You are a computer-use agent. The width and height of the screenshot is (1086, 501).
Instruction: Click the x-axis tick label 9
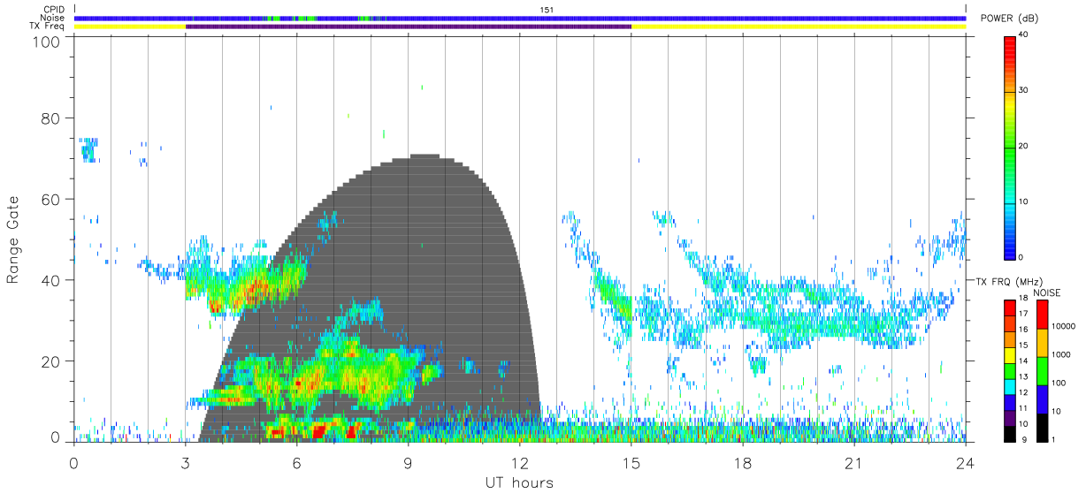(x=408, y=462)
